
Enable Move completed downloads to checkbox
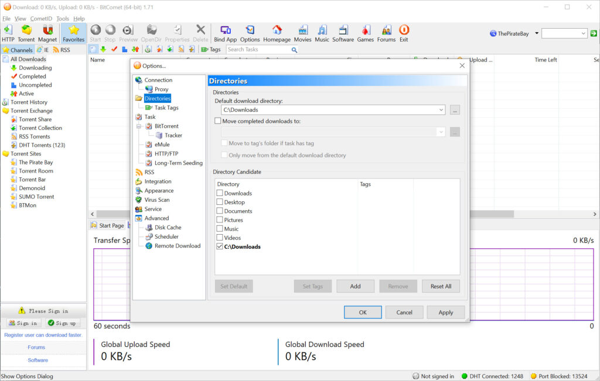tap(218, 121)
